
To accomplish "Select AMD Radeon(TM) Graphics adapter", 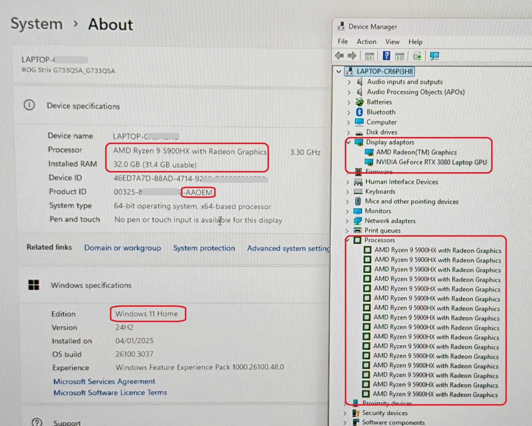I will [416, 152].
